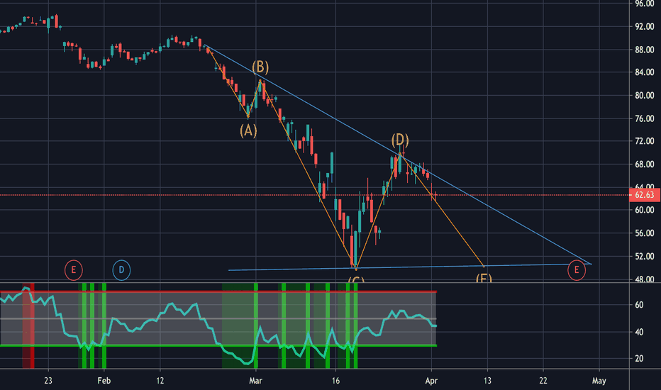Click the date label 12 on the time axis
Screen dimensions: 661x390
pyautogui.click(x=160, y=381)
